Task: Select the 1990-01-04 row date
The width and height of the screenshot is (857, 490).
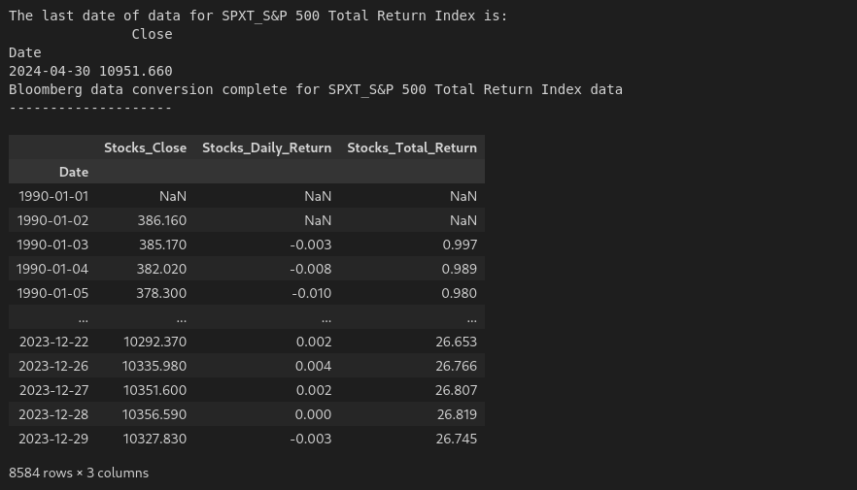Action: click(52, 269)
